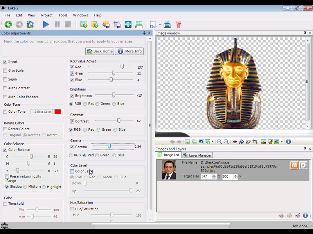This screenshot has width=313, height=234.
Task: Click the Red RGB value slider handle
Action: [122, 66]
